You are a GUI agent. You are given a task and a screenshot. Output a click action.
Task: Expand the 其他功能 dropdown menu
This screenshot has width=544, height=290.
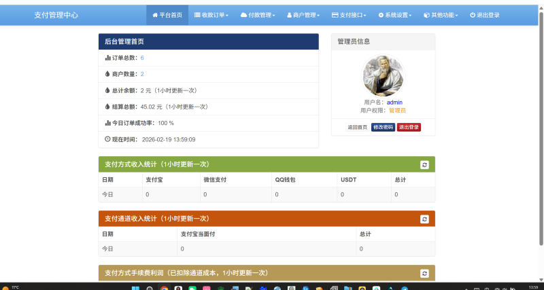[441, 15]
